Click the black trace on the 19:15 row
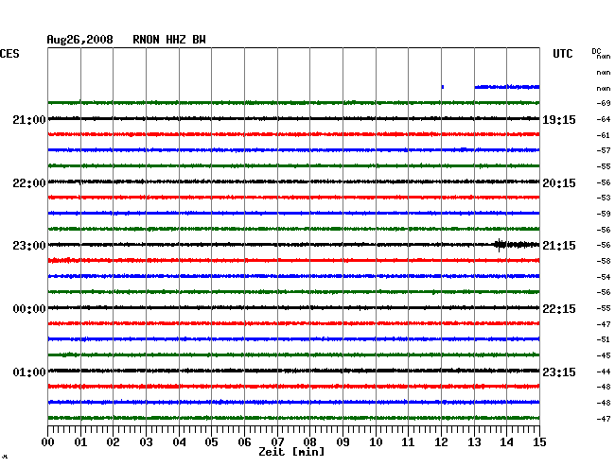The width and height of the screenshot is (615, 467). coord(293,118)
